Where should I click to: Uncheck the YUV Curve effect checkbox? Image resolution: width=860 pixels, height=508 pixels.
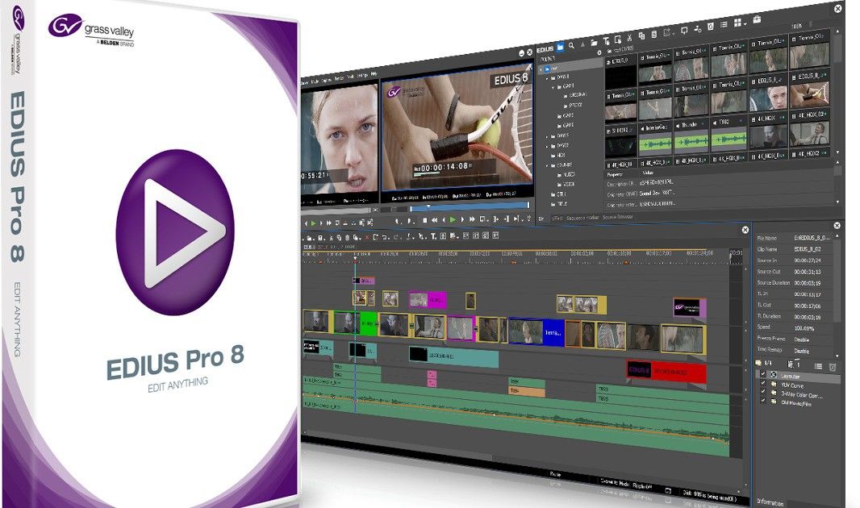click(x=763, y=384)
